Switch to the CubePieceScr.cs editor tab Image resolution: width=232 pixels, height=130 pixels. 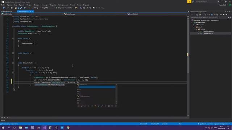tap(7, 12)
